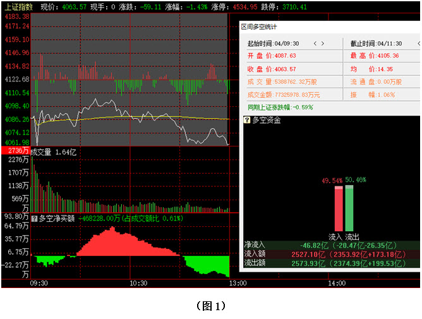Click the 净流入 net inflow row
Screen dimensions: 422x319
click(331, 244)
